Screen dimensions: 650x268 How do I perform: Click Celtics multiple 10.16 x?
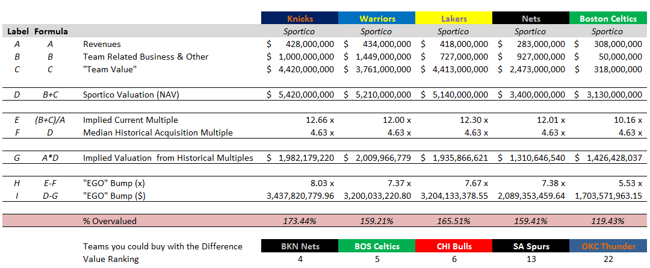(x=628, y=120)
